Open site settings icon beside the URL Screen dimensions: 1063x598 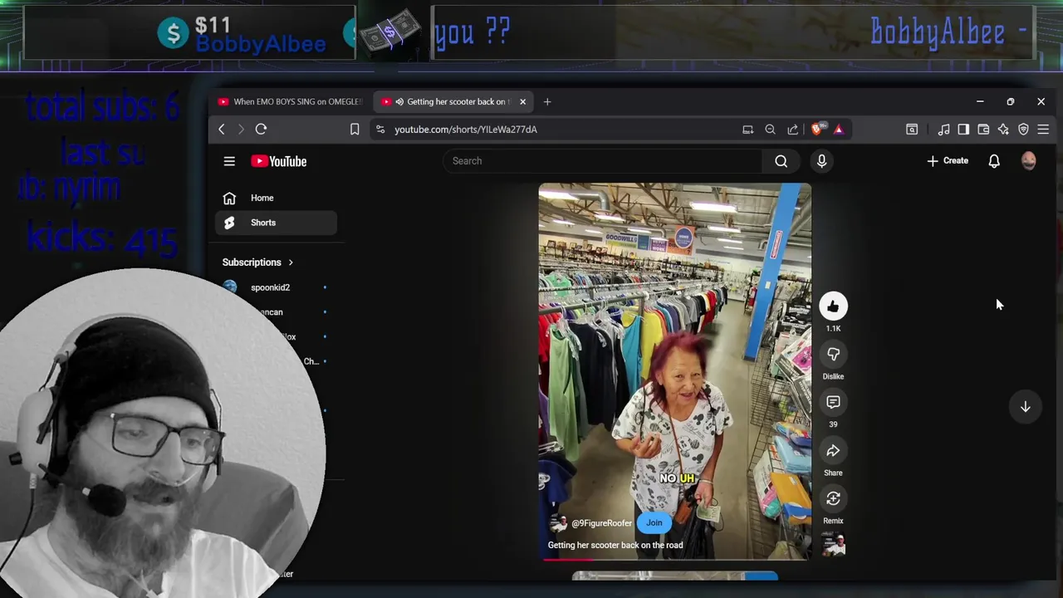pos(380,129)
